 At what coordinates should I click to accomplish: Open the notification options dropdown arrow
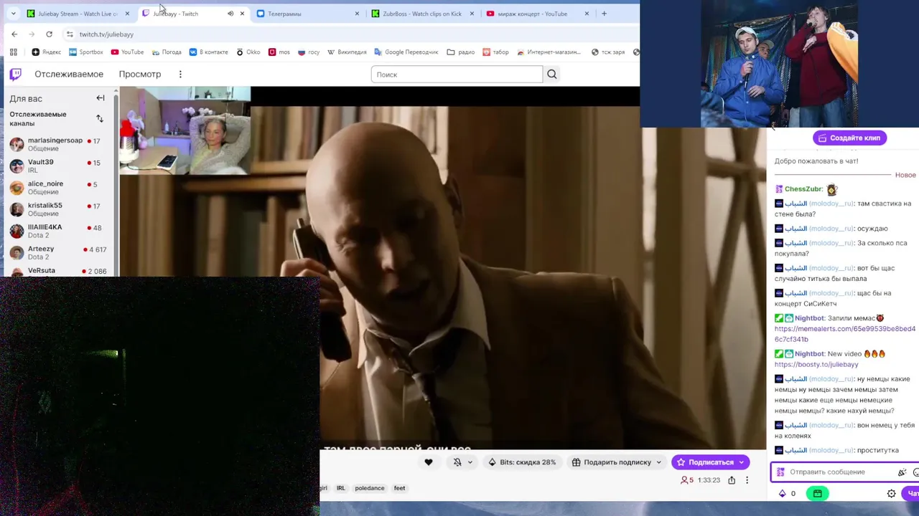[470, 462]
